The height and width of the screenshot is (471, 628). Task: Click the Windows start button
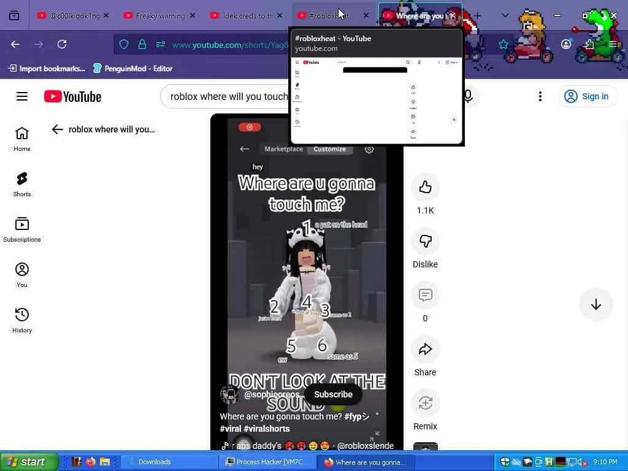29,462
